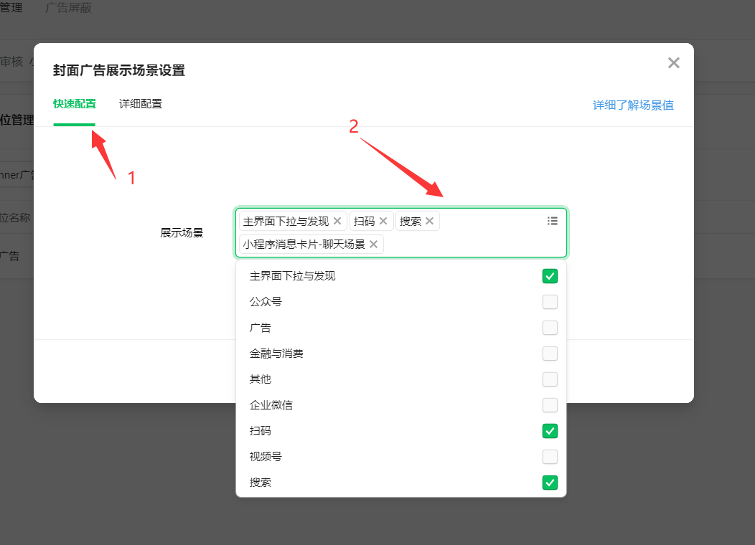Uncheck the 搜索 checkbox in list
Image resolution: width=755 pixels, height=545 pixels.
coord(550,483)
